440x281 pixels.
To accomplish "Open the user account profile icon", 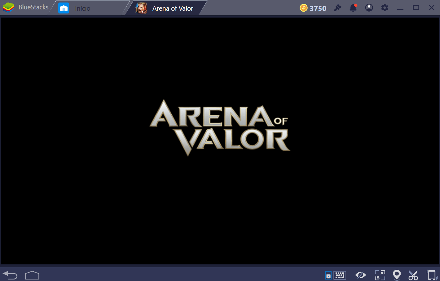I will [369, 8].
